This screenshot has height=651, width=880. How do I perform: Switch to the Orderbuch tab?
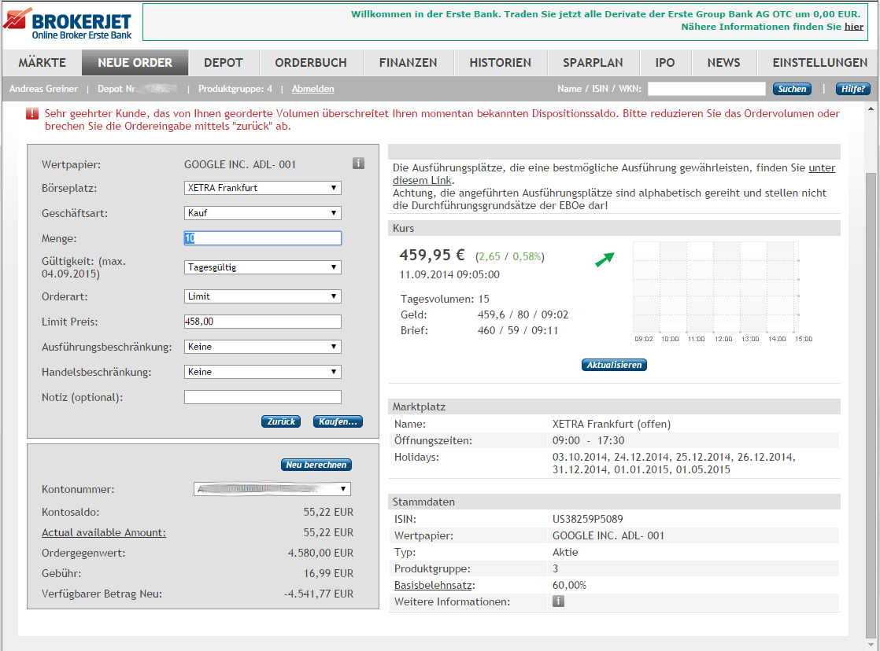tap(311, 63)
